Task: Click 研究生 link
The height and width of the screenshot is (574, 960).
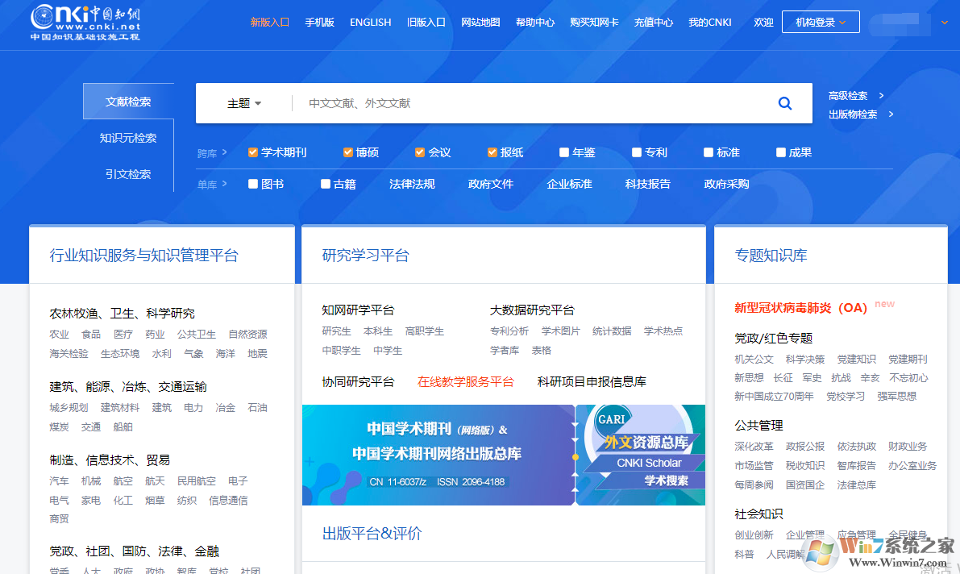Action: pos(336,331)
